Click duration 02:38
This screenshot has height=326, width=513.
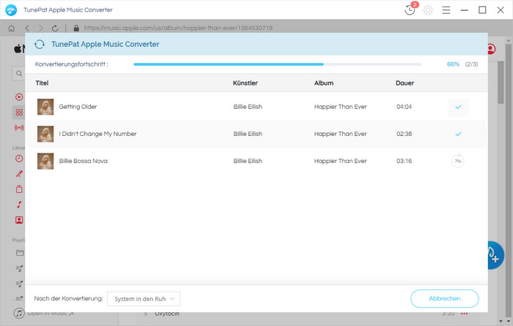[404, 134]
